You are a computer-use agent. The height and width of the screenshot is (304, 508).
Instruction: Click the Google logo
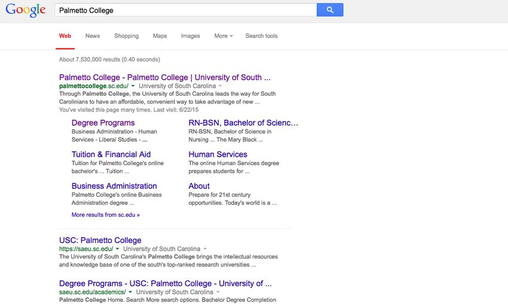[x=26, y=10]
